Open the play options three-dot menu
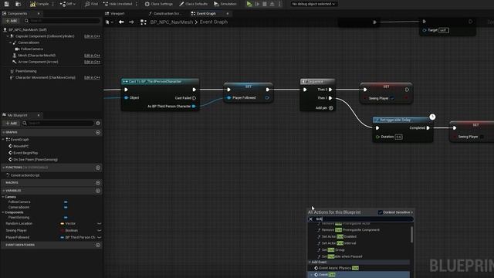This screenshot has width=494, height=278. coord(279,4)
